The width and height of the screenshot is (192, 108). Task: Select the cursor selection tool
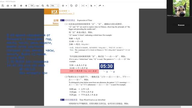(91, 6)
